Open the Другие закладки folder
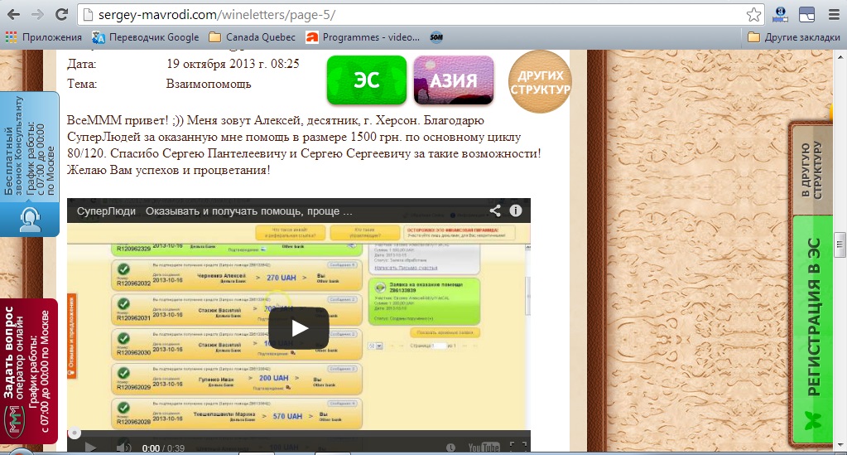The width and height of the screenshot is (847, 455). 794,37
